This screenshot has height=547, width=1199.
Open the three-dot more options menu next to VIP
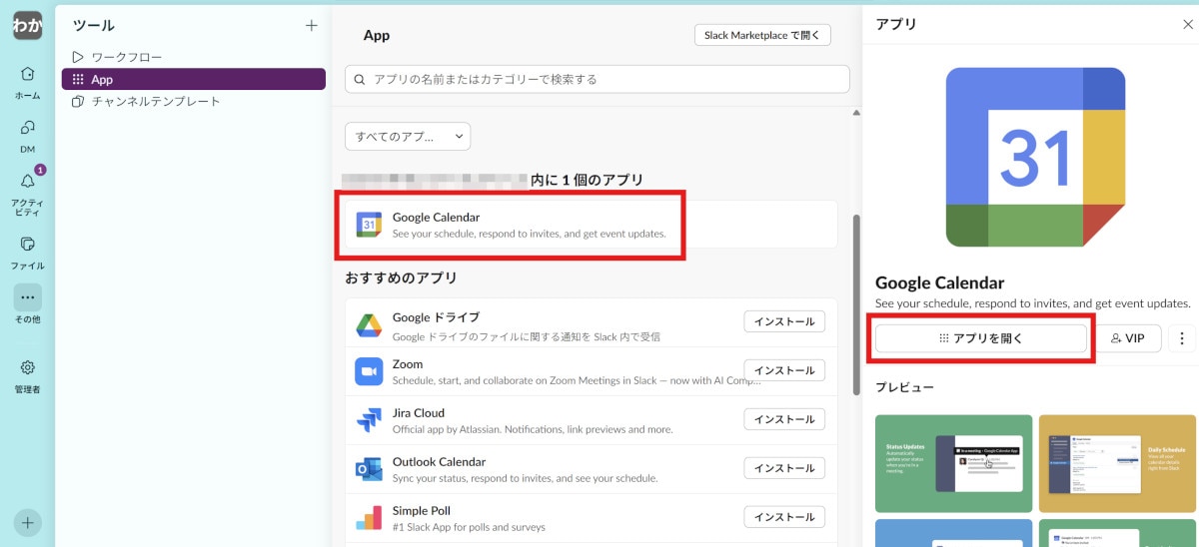tap(1181, 338)
